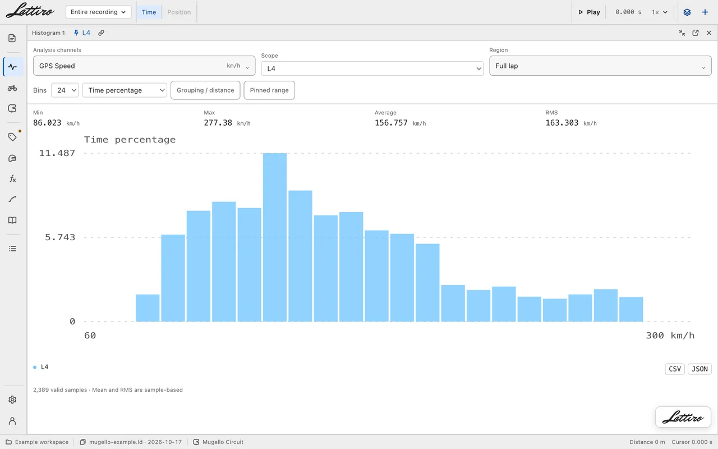Image resolution: width=718 pixels, height=449 pixels.
Task: Collapse the Histogram 1 panel with the inward arrows
Action: point(682,33)
